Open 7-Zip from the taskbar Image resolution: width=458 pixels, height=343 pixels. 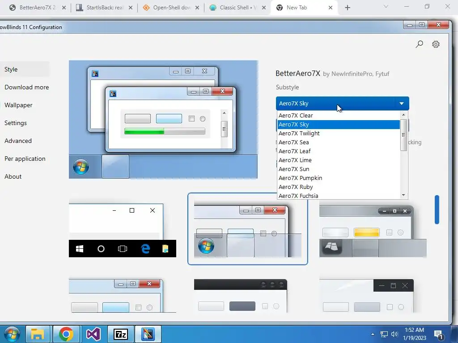click(x=121, y=334)
